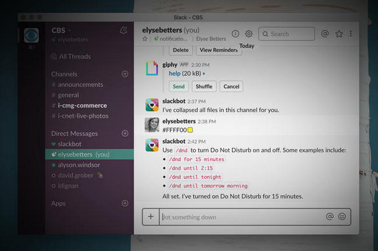
Task: Open alyson.windsor direct message
Action: (x=76, y=165)
